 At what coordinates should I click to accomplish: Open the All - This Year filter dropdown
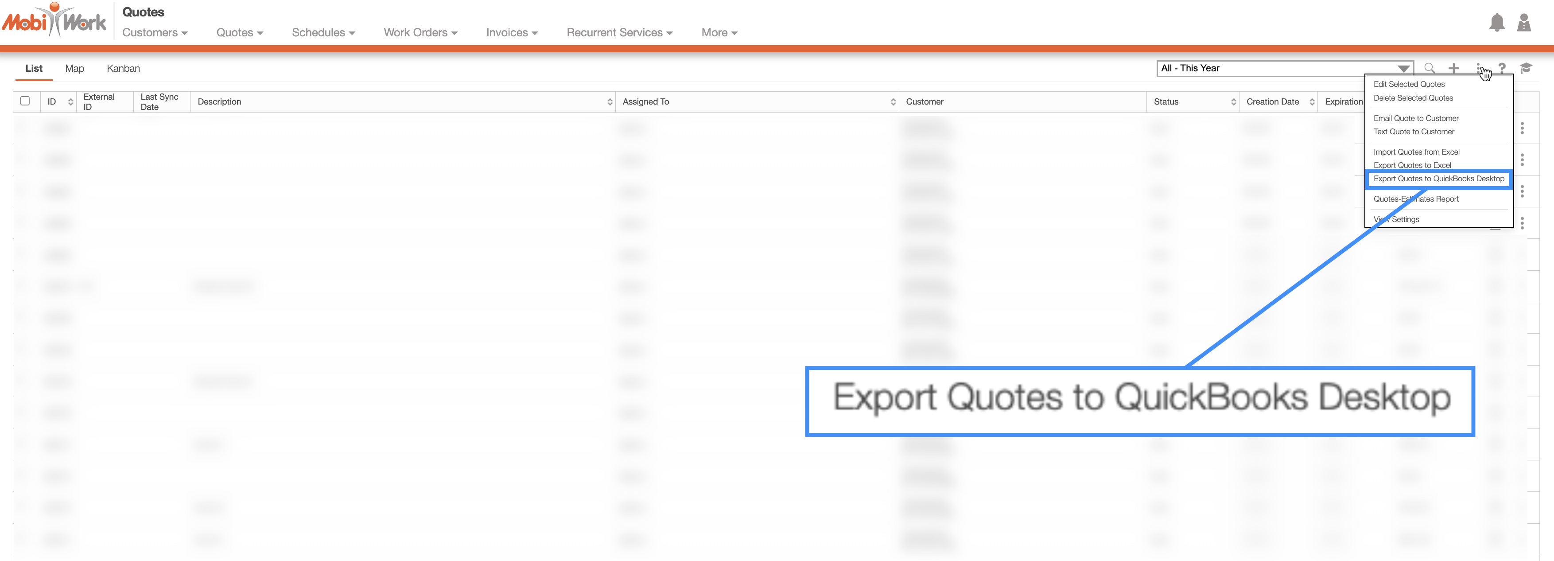tap(1285, 68)
